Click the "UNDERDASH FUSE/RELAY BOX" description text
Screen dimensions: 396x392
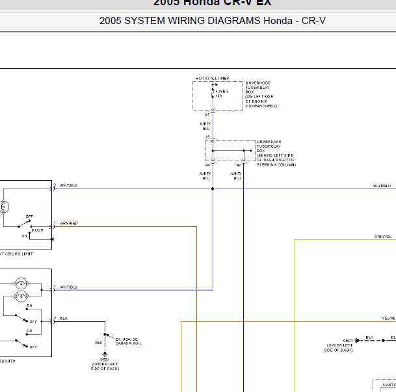[x=276, y=153]
